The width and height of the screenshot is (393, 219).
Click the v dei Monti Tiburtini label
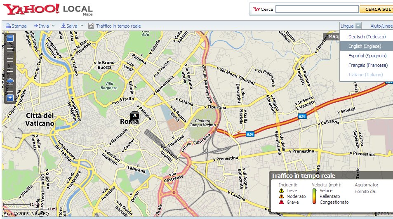(235, 75)
